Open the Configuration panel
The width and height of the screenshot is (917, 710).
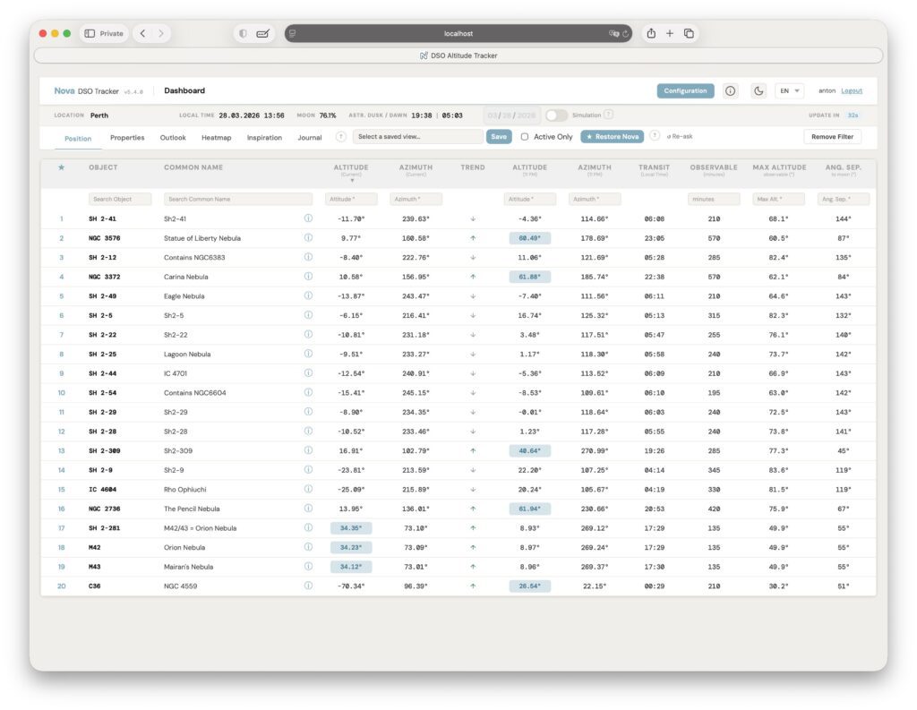(685, 90)
